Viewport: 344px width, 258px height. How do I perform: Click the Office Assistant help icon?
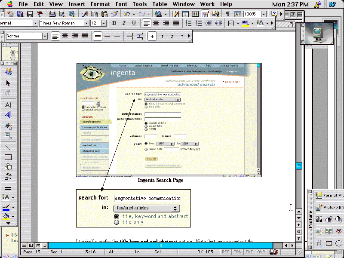[274, 14]
